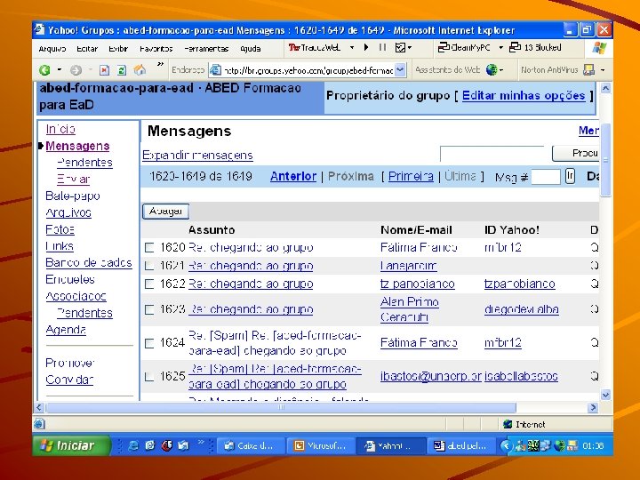Expand hidden system tray icons arrow
The height and width of the screenshot is (480, 640).
tap(506, 445)
